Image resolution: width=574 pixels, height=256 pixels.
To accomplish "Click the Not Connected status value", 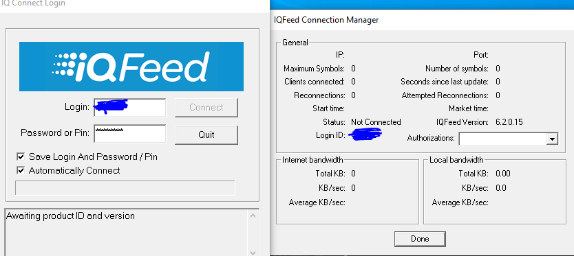I will tap(376, 122).
